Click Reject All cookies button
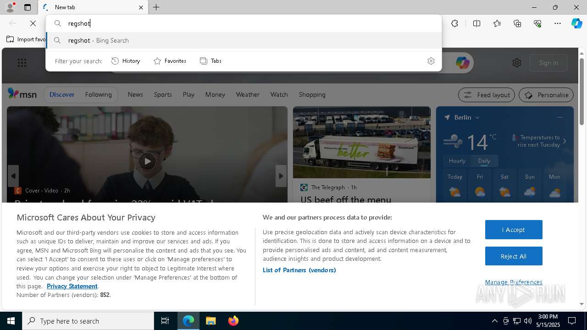The height and width of the screenshot is (330, 587). tap(514, 256)
